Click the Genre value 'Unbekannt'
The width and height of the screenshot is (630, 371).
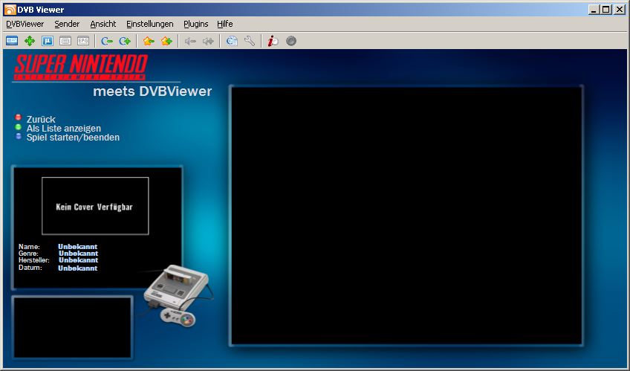pyautogui.click(x=78, y=254)
